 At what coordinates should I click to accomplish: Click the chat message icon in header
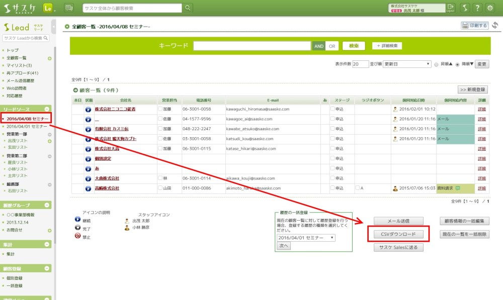69,8
